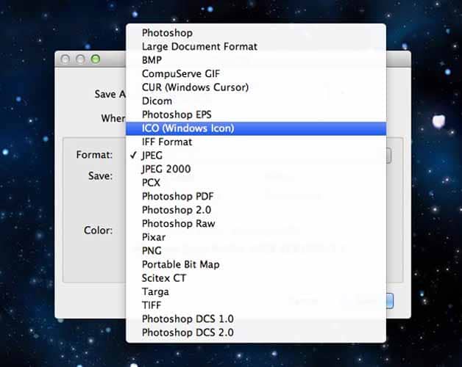
Task: Pick Photoshop Raw format
Action: 256,223
